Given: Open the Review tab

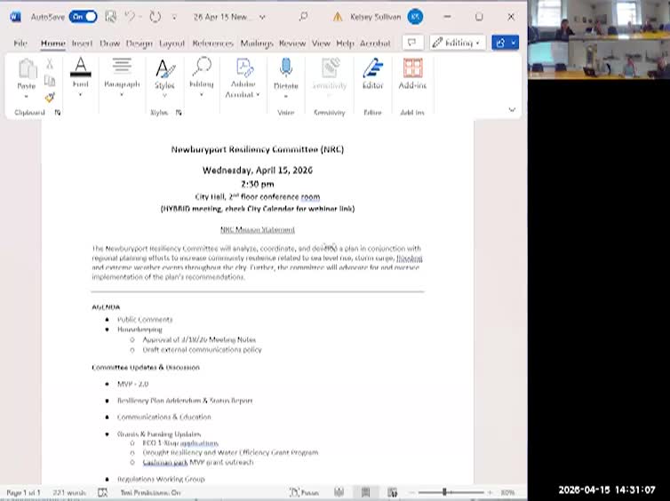Looking at the screenshot, I should 291,43.
